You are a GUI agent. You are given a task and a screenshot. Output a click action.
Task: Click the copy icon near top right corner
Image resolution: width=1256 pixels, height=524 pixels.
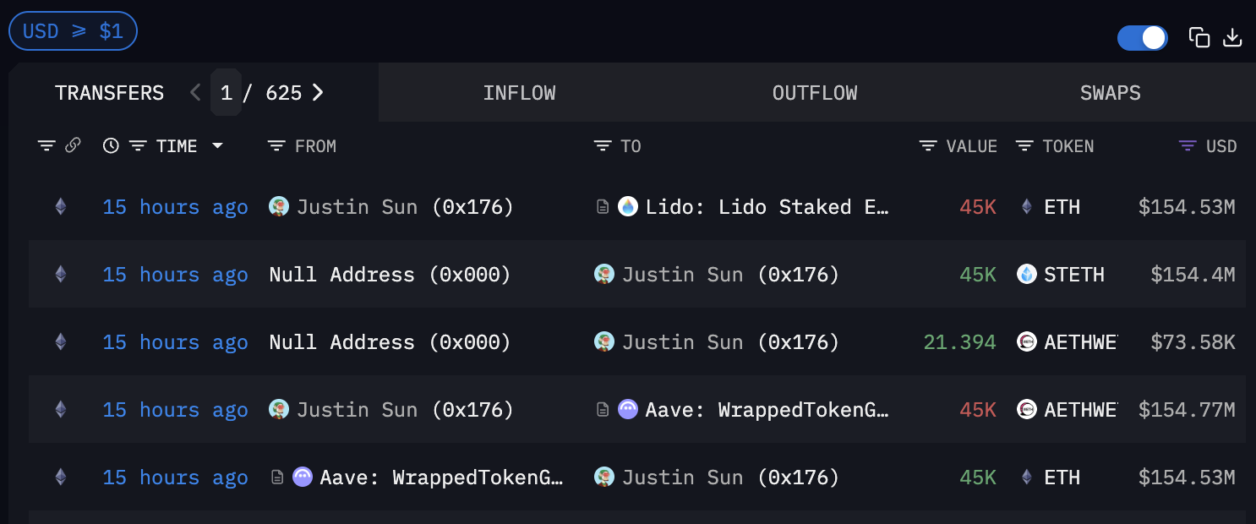pos(1199,37)
